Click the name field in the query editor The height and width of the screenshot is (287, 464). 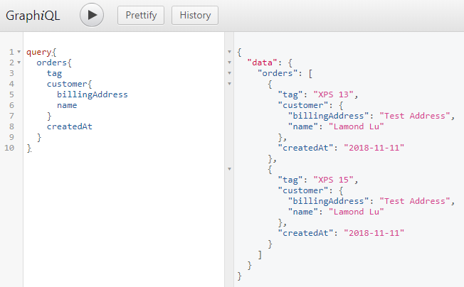[x=67, y=105]
